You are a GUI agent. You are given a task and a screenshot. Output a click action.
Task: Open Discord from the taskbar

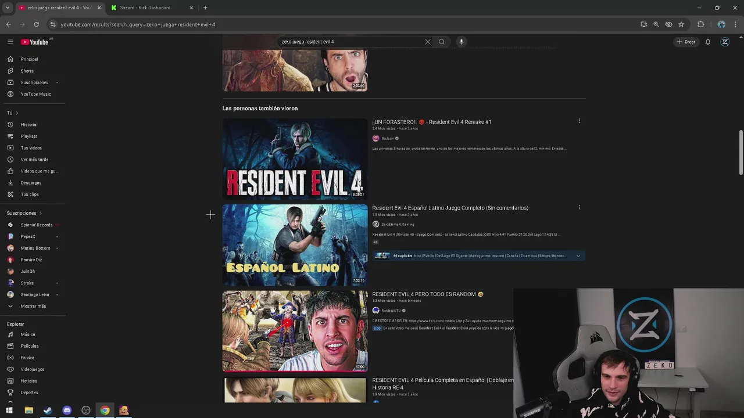(x=67, y=410)
